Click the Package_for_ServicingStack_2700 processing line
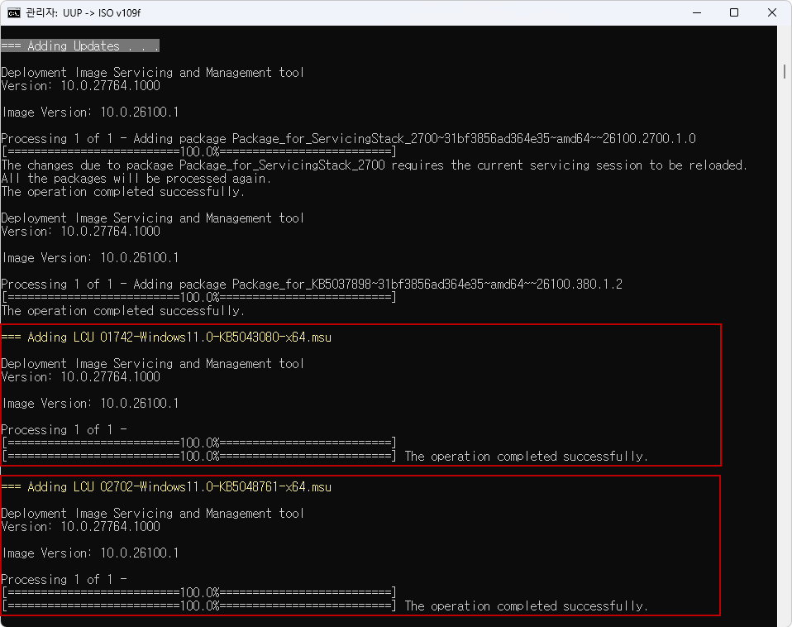Screen dimensions: 792x627 click(x=349, y=138)
